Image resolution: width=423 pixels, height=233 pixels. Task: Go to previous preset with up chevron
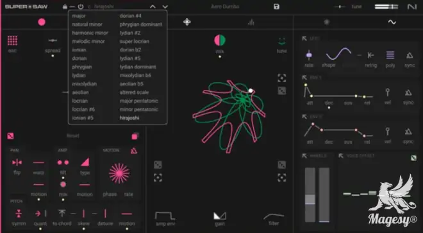153,6
